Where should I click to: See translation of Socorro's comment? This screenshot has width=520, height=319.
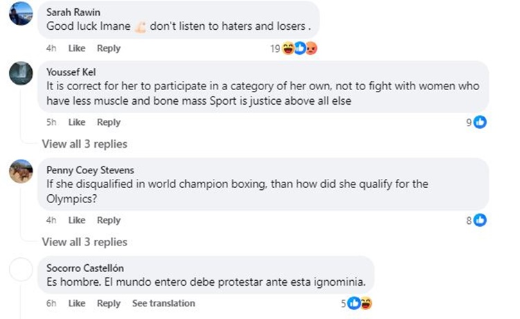(164, 303)
